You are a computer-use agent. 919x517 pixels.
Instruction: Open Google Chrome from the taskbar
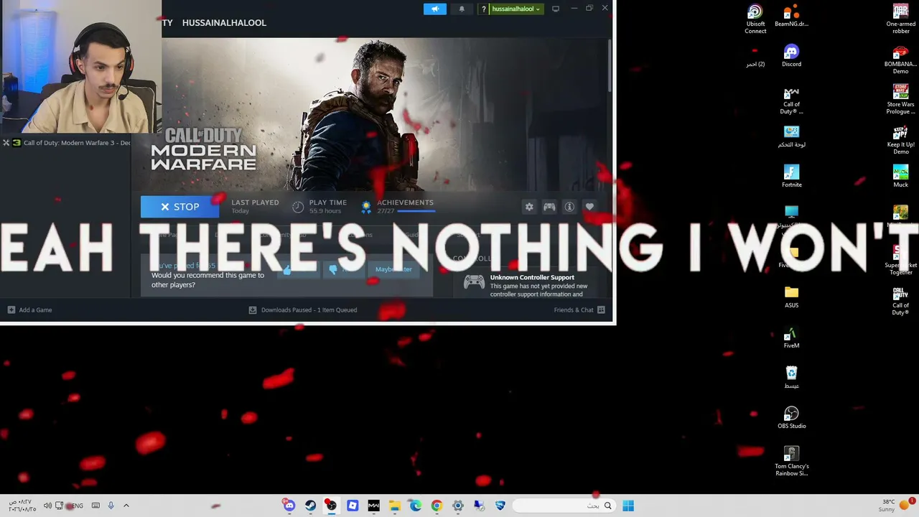(x=437, y=506)
